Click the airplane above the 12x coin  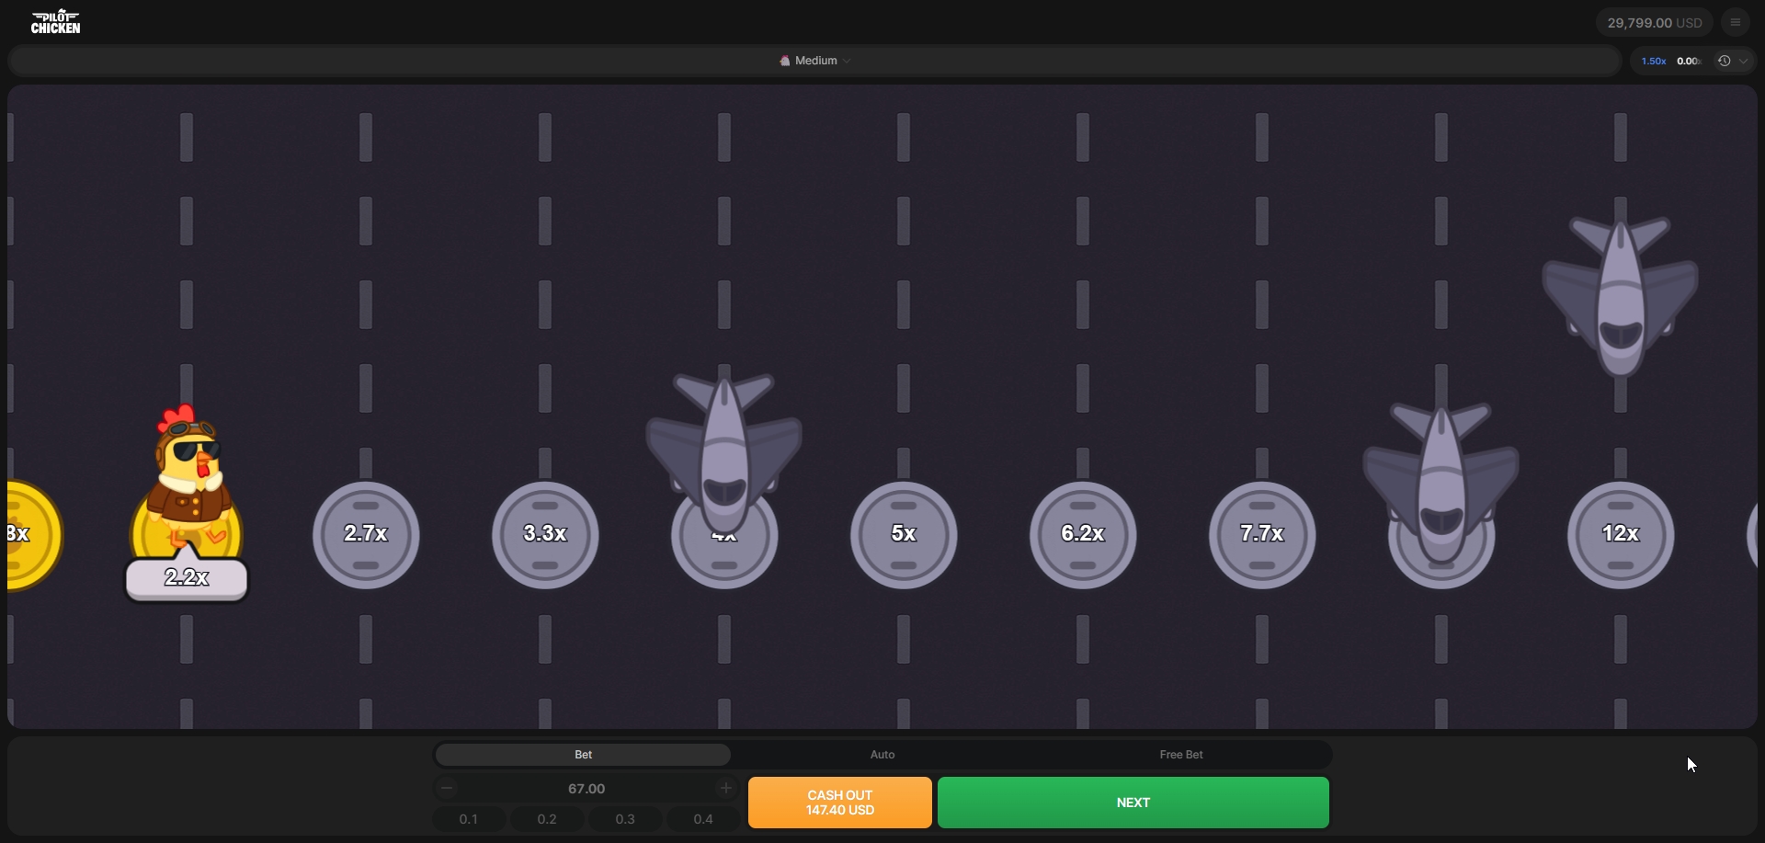click(1620, 296)
